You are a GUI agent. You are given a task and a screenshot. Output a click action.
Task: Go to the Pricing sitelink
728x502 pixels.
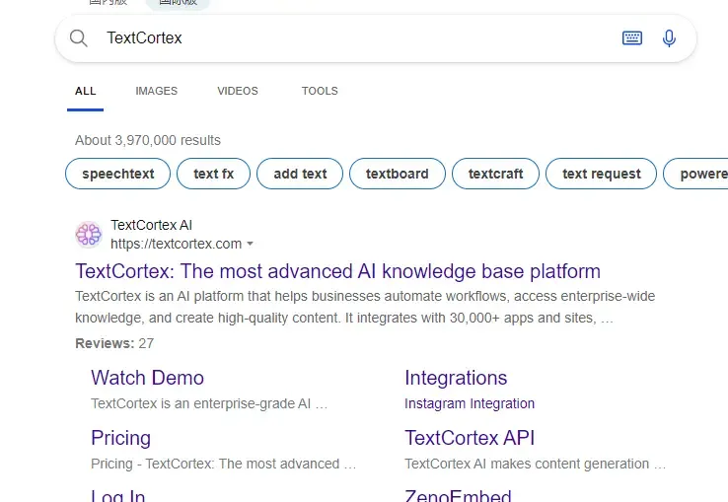(x=120, y=438)
